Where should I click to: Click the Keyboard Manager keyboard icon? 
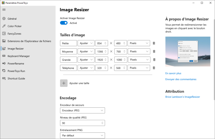tap(4, 56)
